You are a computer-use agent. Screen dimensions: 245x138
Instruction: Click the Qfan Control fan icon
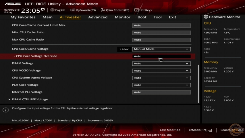[x=103, y=10]
